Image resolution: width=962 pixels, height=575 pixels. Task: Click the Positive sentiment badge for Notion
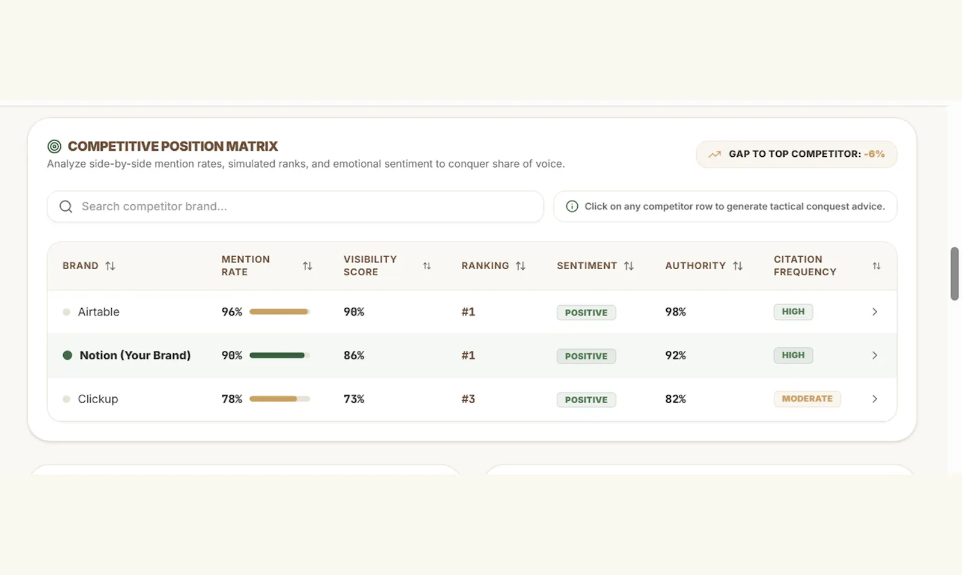tap(586, 356)
